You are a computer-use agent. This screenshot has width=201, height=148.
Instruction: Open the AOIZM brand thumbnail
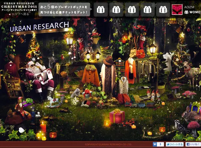[177, 9]
